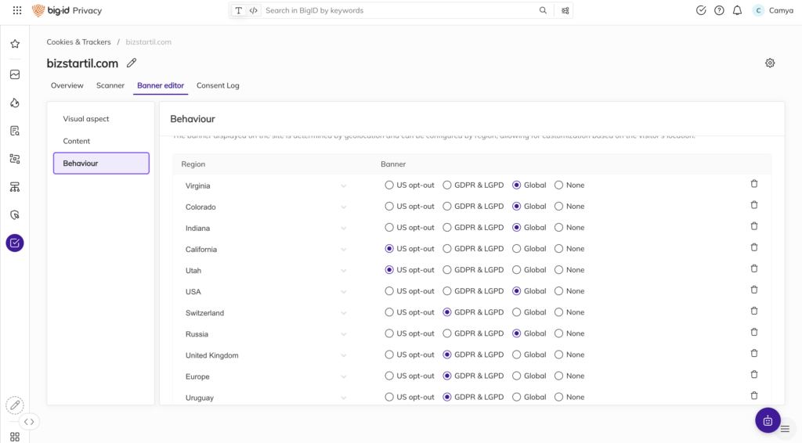The height and width of the screenshot is (443, 802).
Task: Open the apps grid launcher icon
Action: tap(17, 11)
